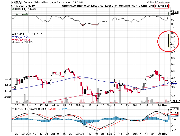Screen dimensions: 180x136
Task: Click the Chg +2.86 value in header
Action: 148,6
